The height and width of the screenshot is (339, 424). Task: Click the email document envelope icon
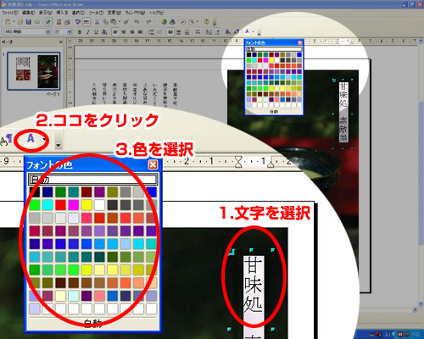tap(37, 22)
